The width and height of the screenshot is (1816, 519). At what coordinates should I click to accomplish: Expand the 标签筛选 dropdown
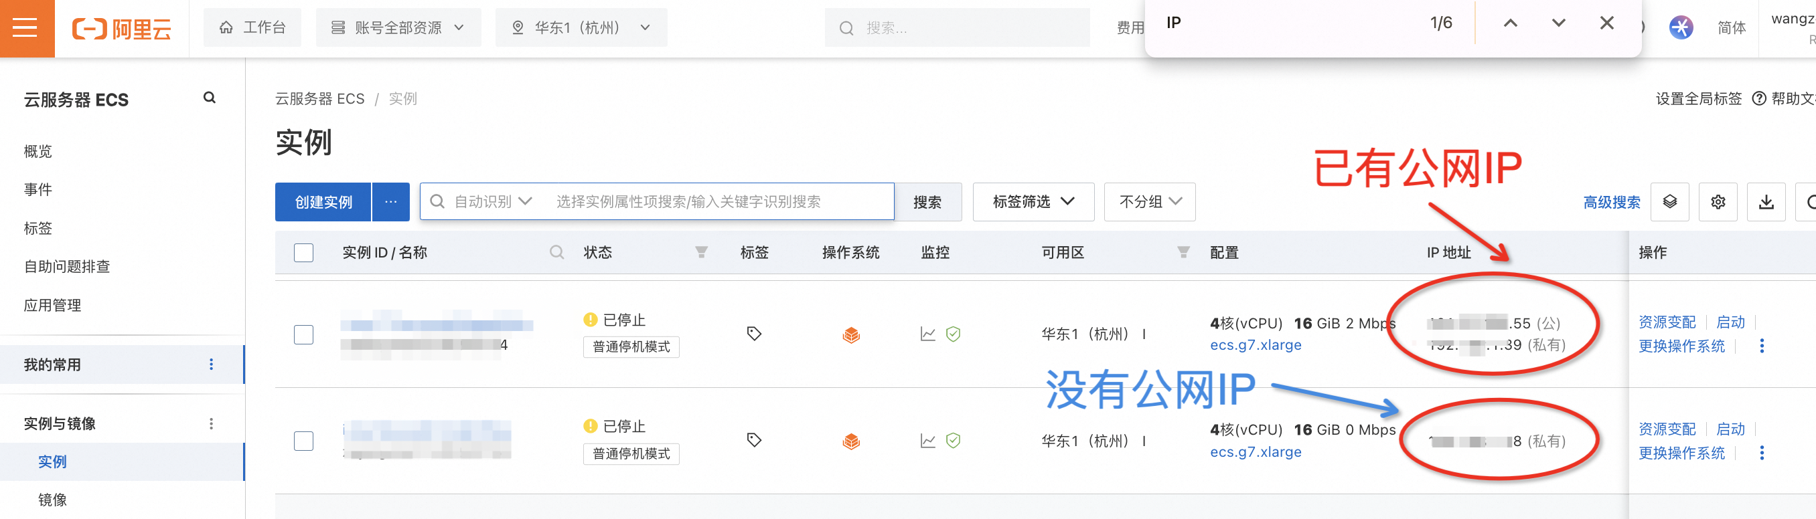pyautogui.click(x=1033, y=202)
